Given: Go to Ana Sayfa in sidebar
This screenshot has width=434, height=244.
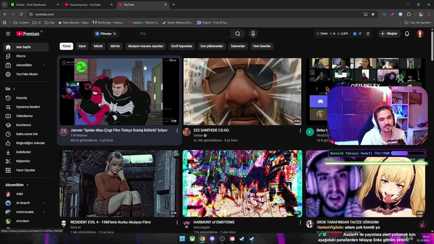Looking at the screenshot, I should click(26, 47).
